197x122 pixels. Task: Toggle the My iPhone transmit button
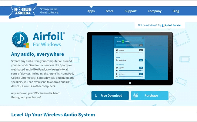(141, 74)
